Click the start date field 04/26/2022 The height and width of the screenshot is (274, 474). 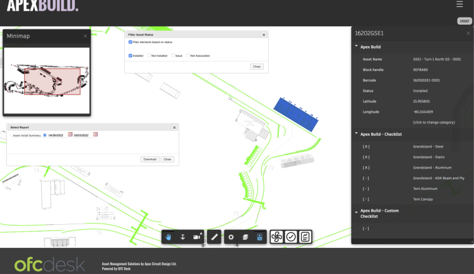(x=57, y=135)
